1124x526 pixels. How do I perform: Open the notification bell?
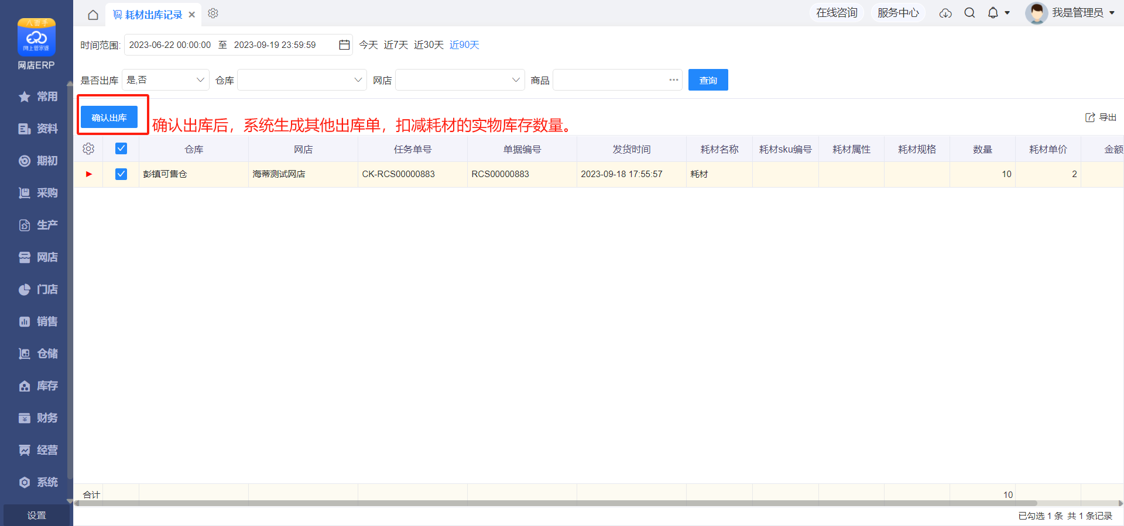tap(993, 13)
